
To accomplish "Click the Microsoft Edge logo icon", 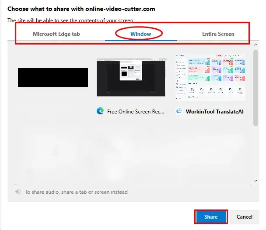I will click(x=100, y=111).
